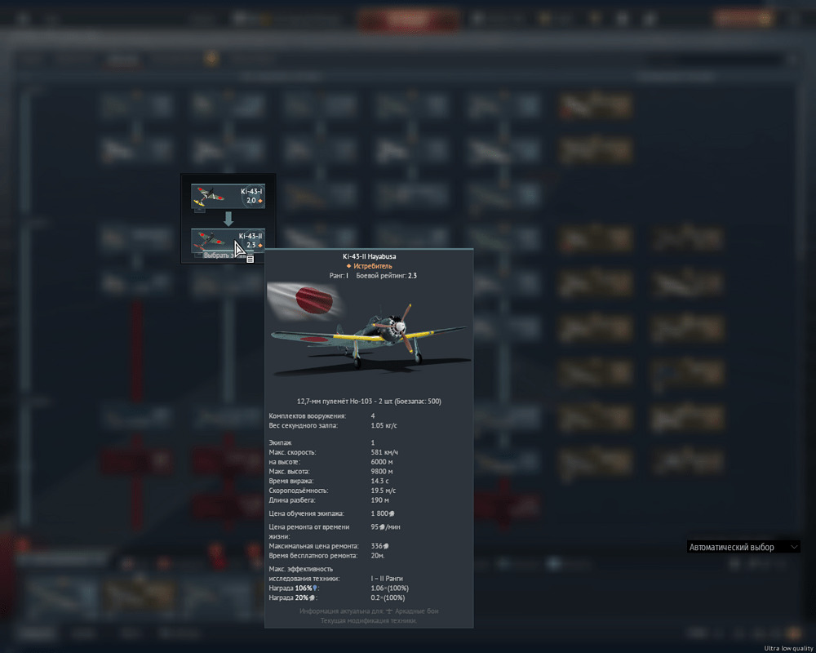Click the diamond icon left of Истребитель
Viewport: 816px width, 653px height.
tap(348, 266)
